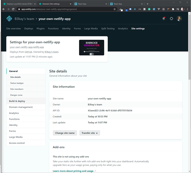Click the Netlify diamond logo
Viewport: 191px width, 173px height.
coord(9,19)
